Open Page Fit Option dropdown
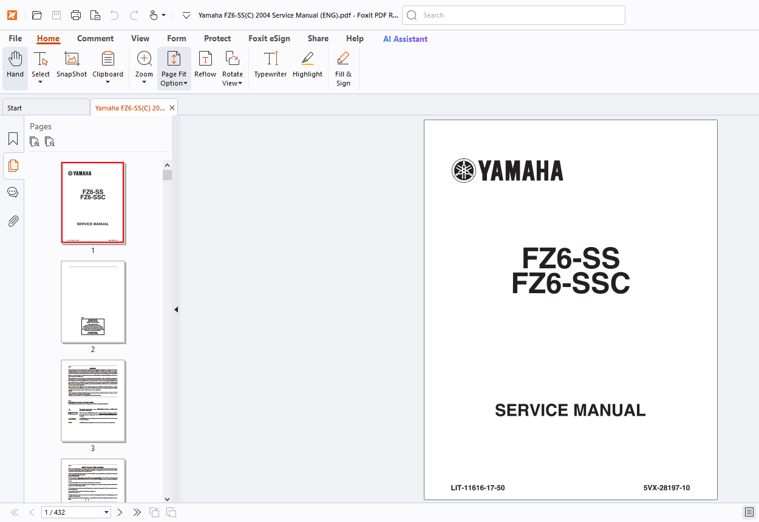The width and height of the screenshot is (759, 522). (x=174, y=69)
